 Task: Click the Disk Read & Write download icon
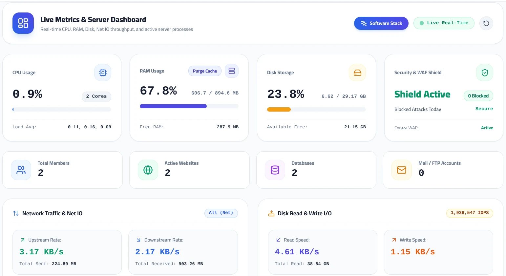tap(271, 213)
